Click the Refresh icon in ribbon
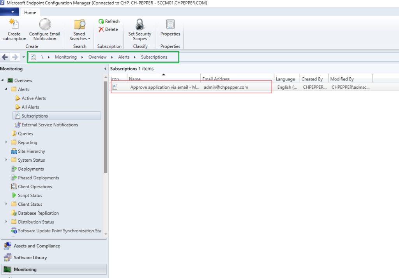Viewport: 399px width, 278px height. 101,21
